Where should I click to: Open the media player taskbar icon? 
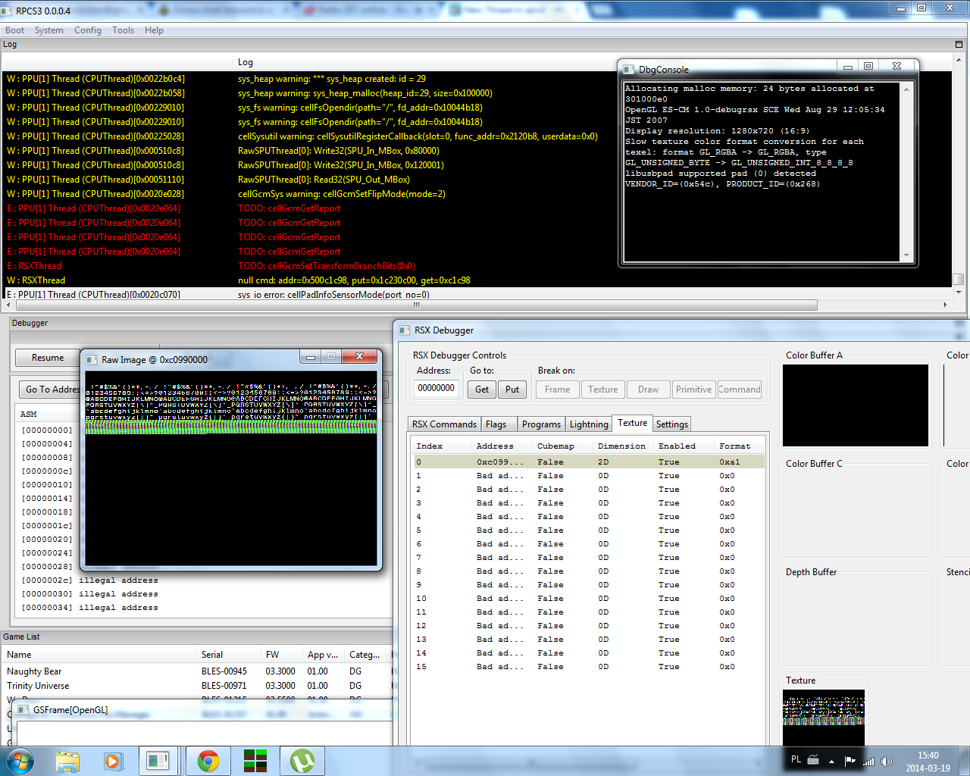113,761
